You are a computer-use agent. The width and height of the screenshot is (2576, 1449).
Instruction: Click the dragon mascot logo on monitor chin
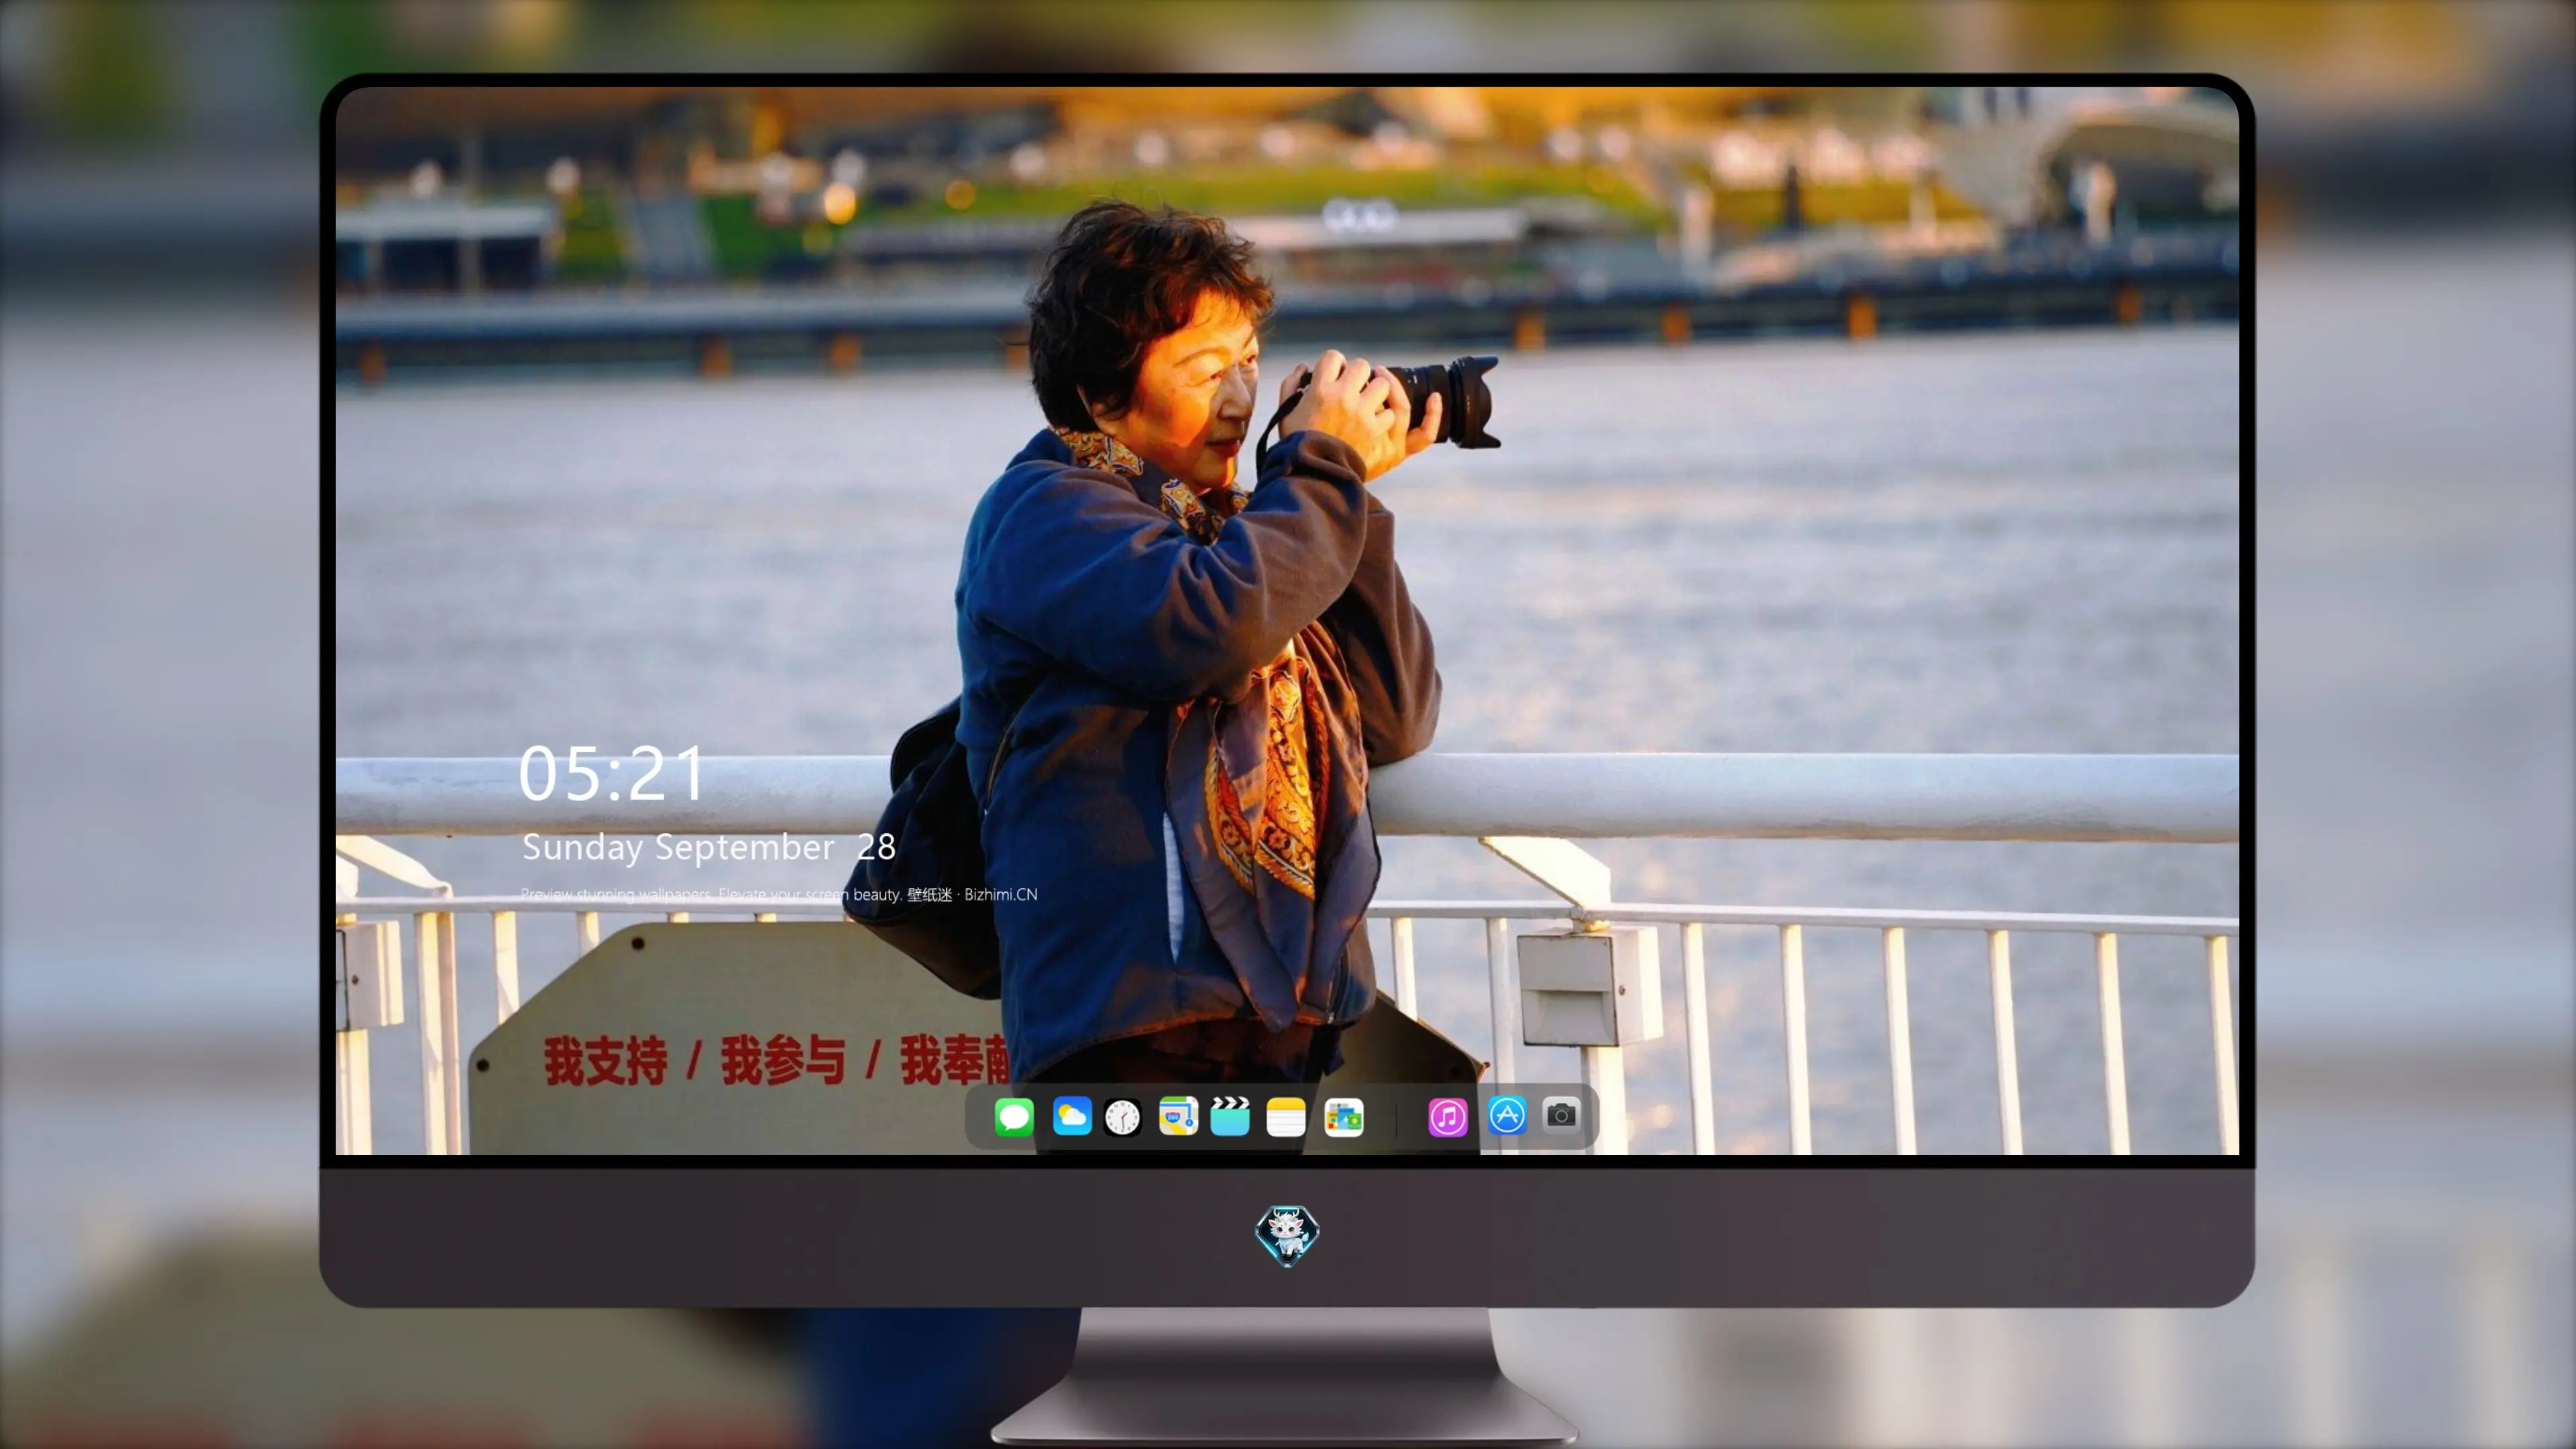(x=1287, y=1235)
